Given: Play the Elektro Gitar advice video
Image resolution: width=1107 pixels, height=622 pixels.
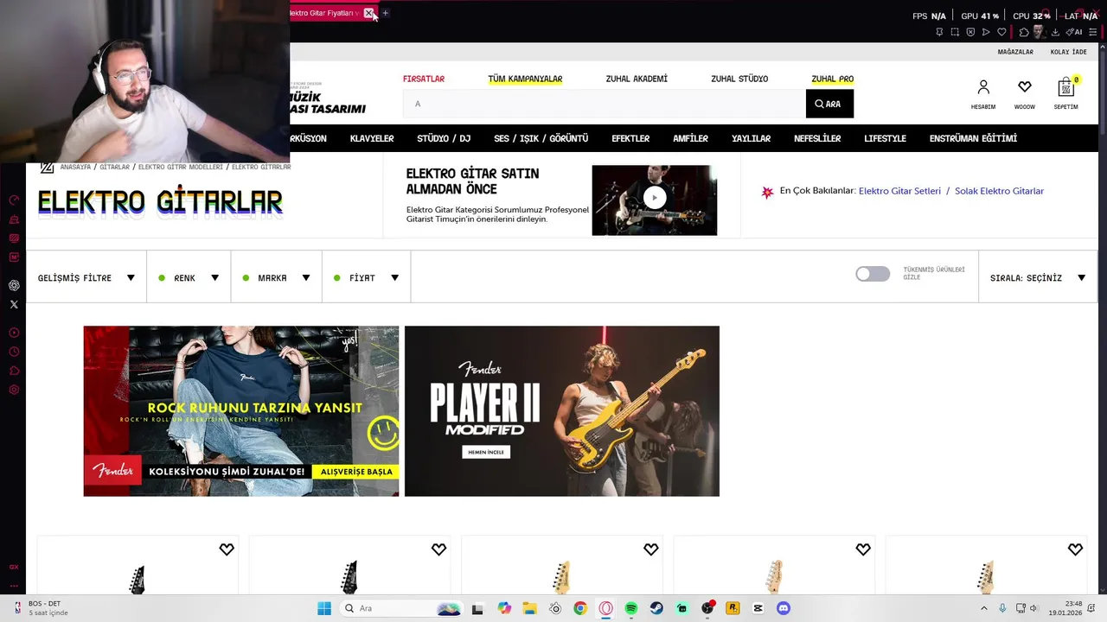Looking at the screenshot, I should click(655, 198).
